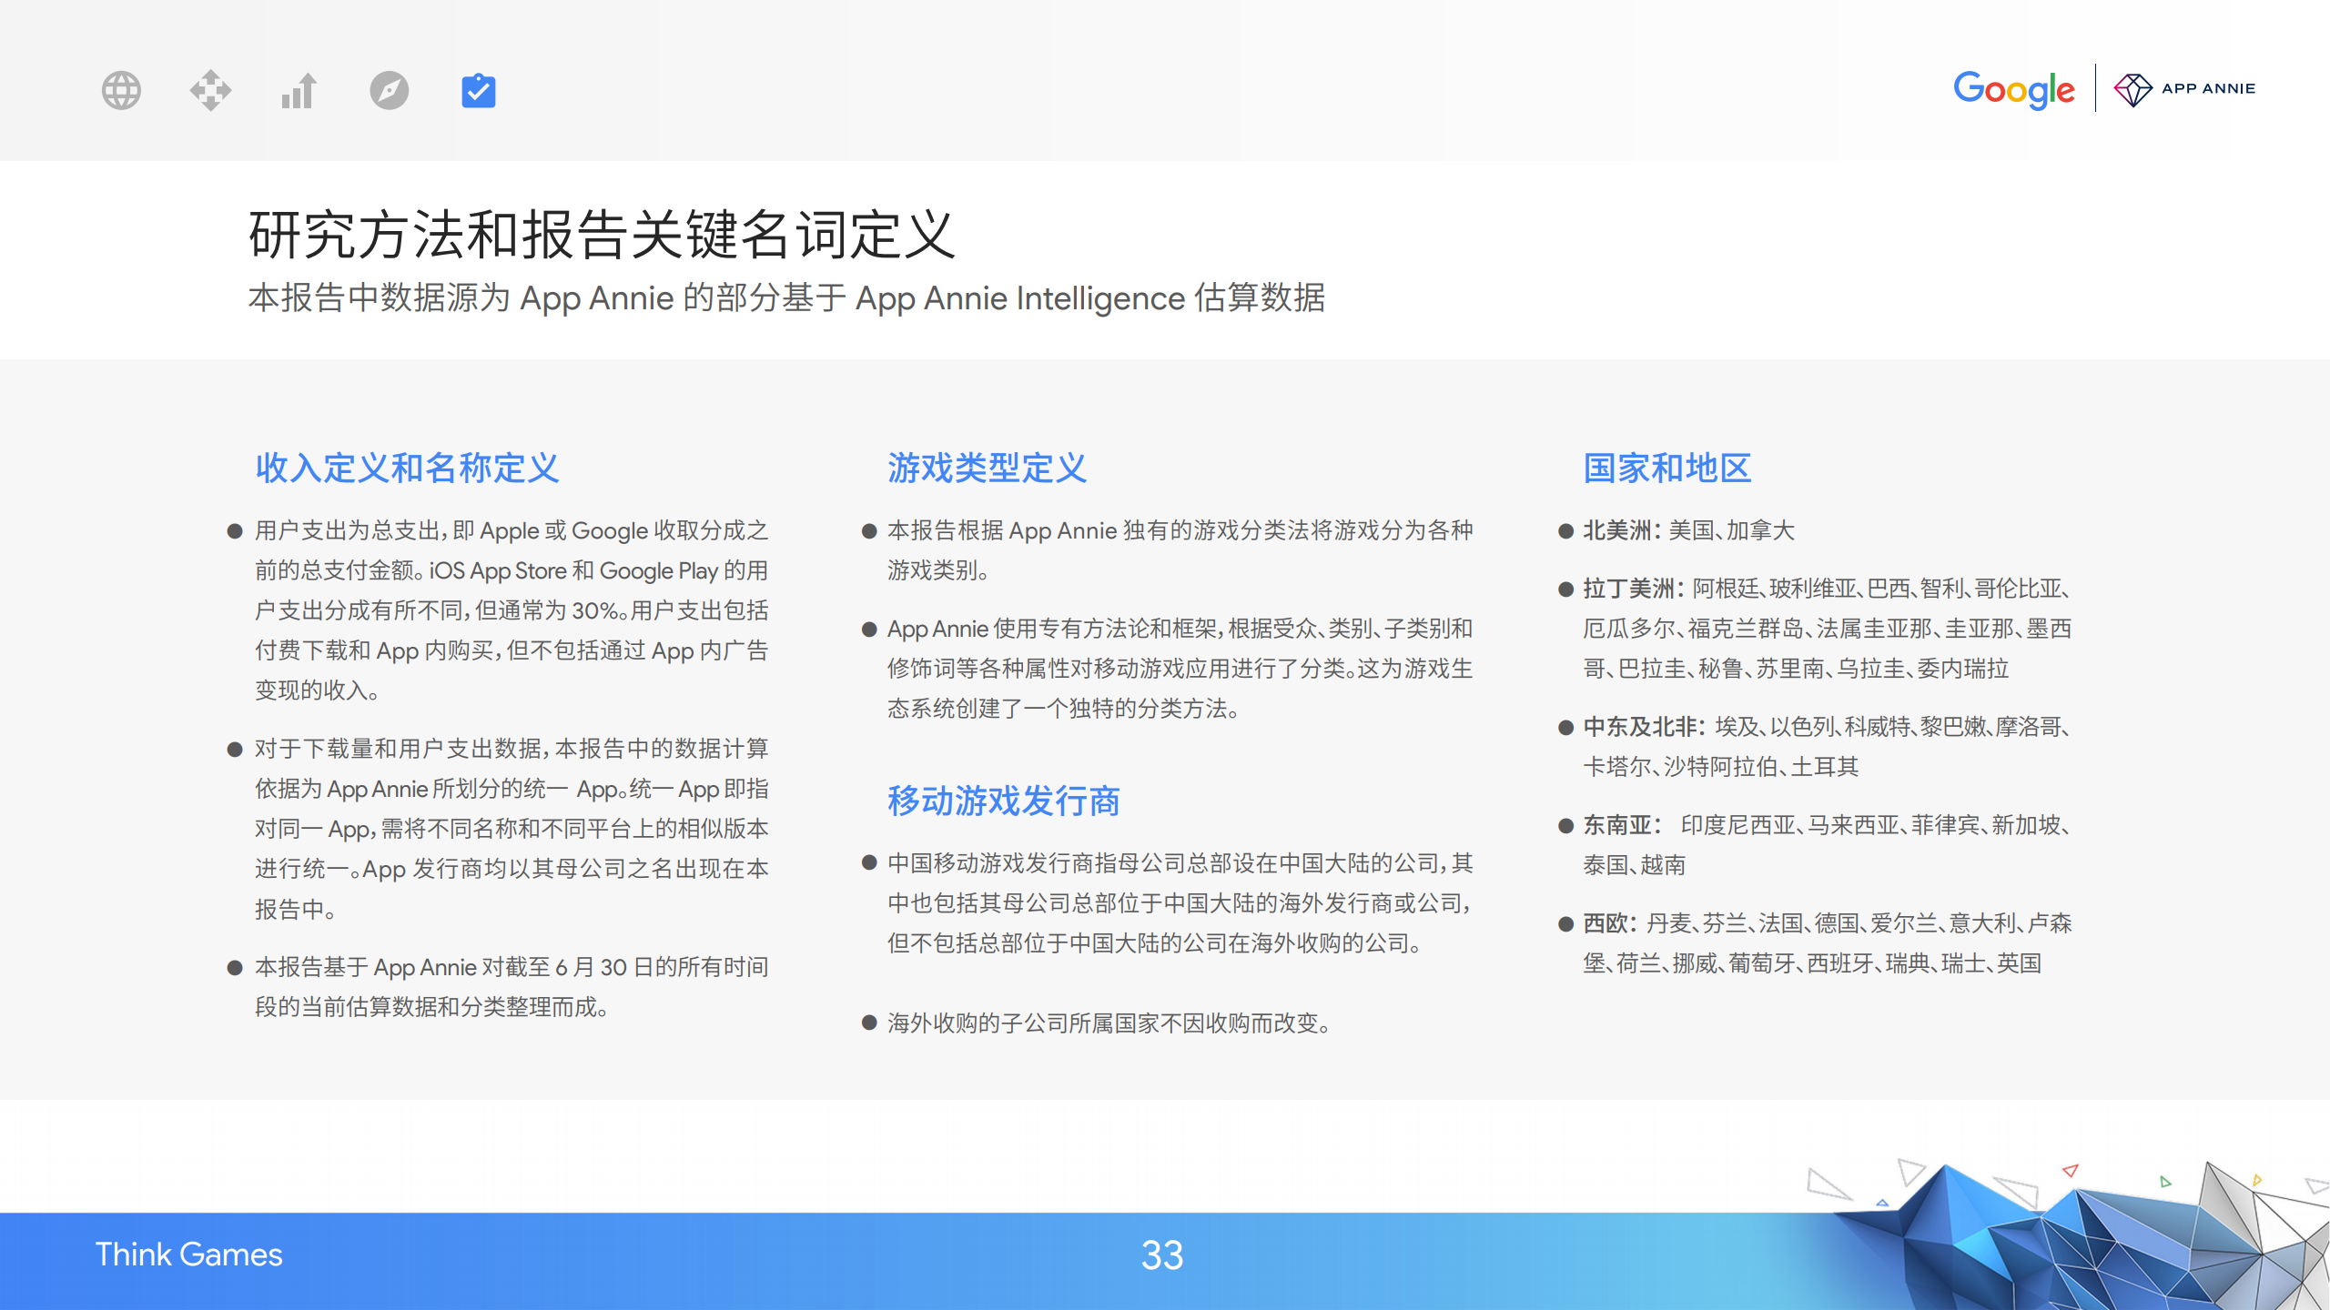
Task: Click the 拉丁美洲 region label
Action: (1631, 589)
